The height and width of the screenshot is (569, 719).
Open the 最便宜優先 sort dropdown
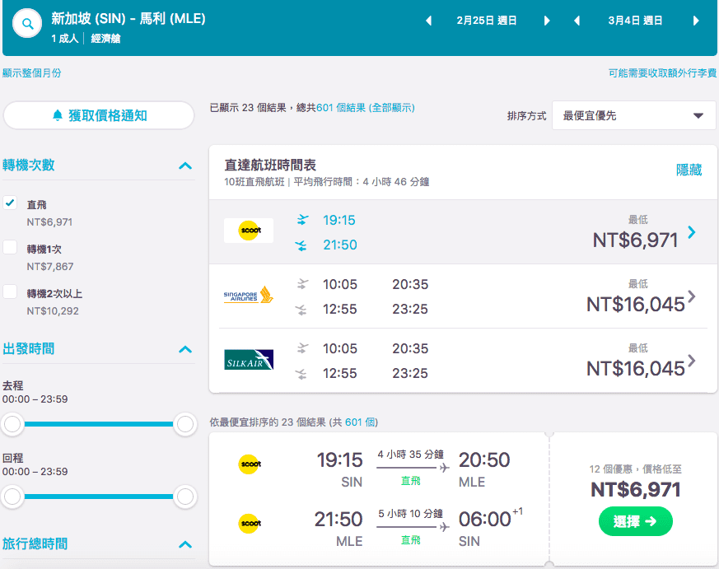tap(633, 115)
